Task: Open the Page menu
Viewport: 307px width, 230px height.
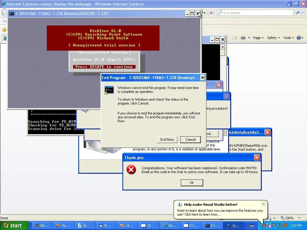Action: pyautogui.click(x=258, y=38)
